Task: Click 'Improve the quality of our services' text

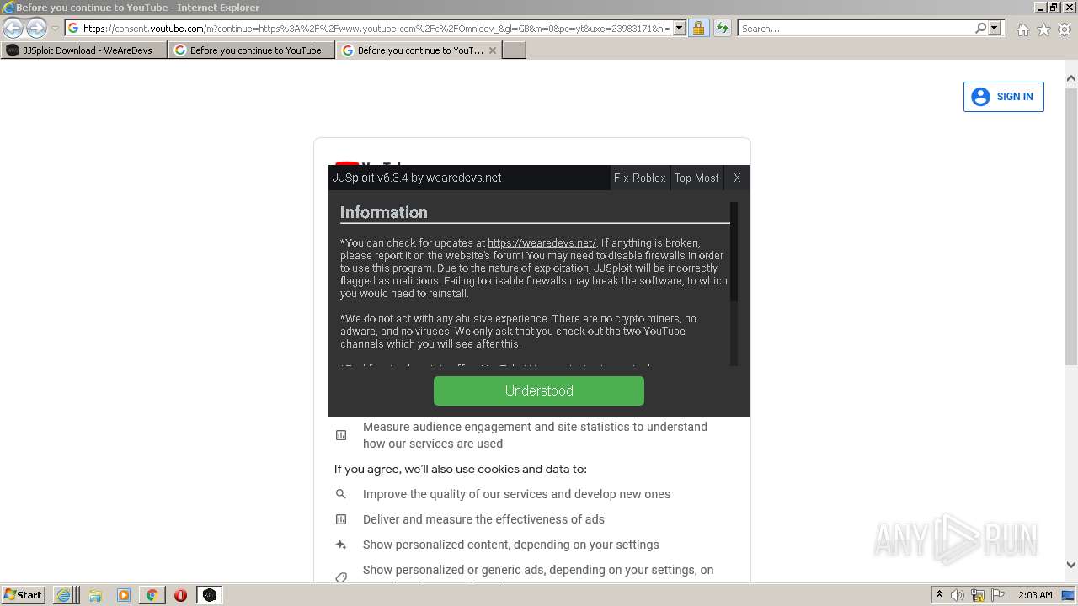Action: pyautogui.click(x=516, y=494)
